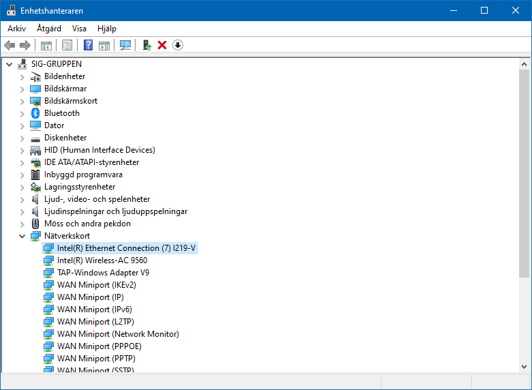Image resolution: width=532 pixels, height=390 pixels.
Task: Click the Forward arrow toolbar button
Action: 25,45
